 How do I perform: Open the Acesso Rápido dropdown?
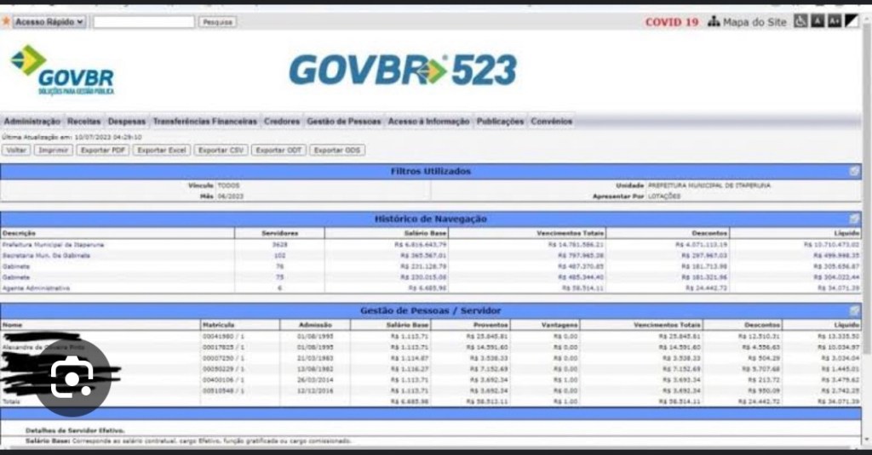pos(49,22)
